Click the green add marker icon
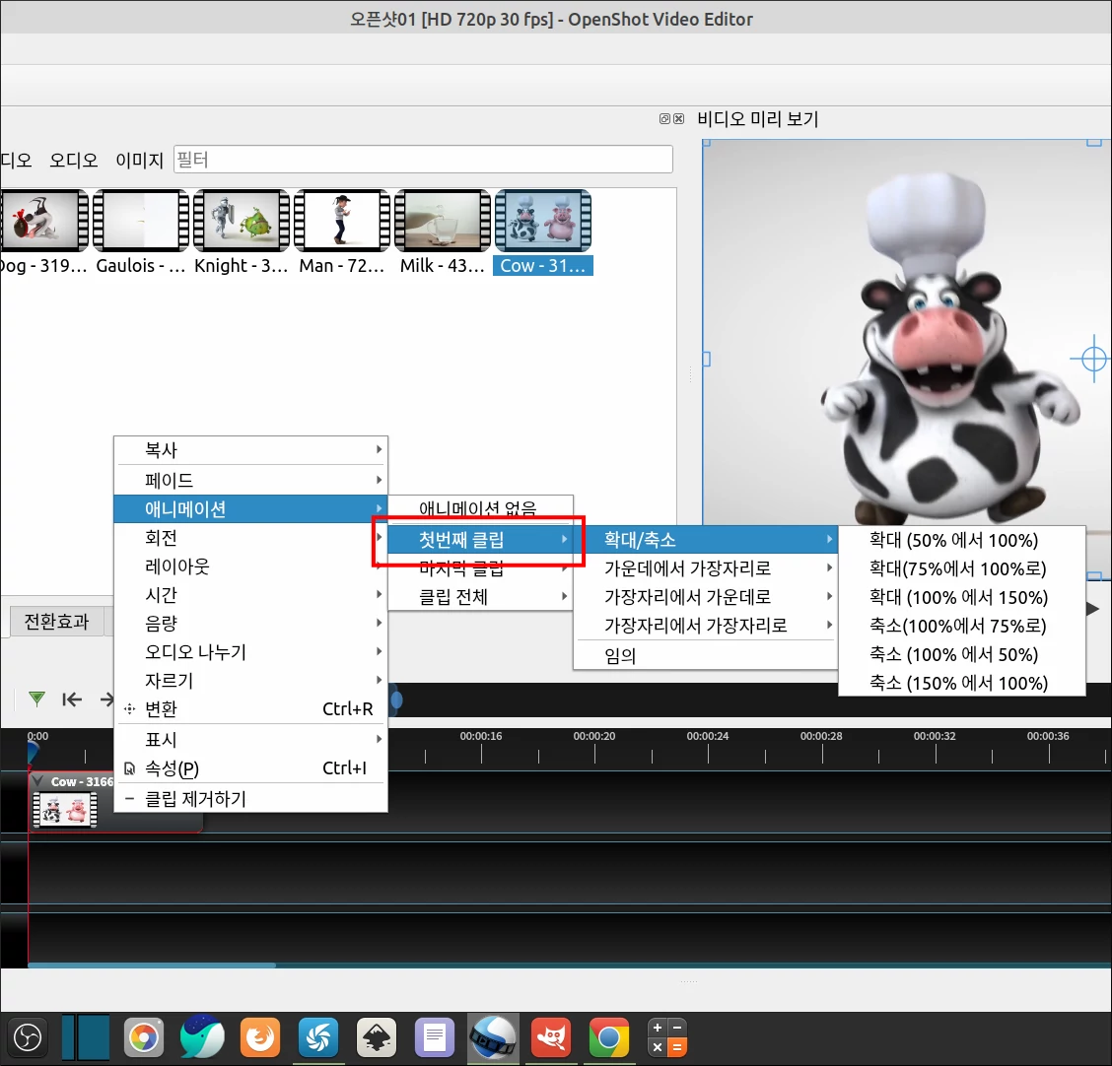This screenshot has height=1066, width=1112. click(x=36, y=700)
